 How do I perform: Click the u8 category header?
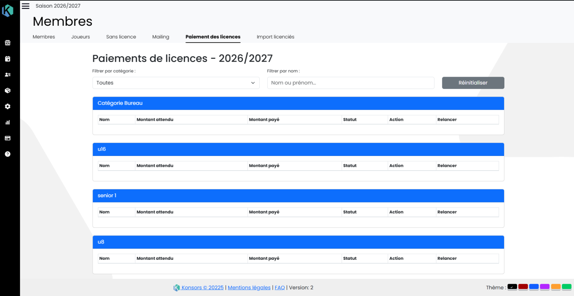tap(298, 242)
